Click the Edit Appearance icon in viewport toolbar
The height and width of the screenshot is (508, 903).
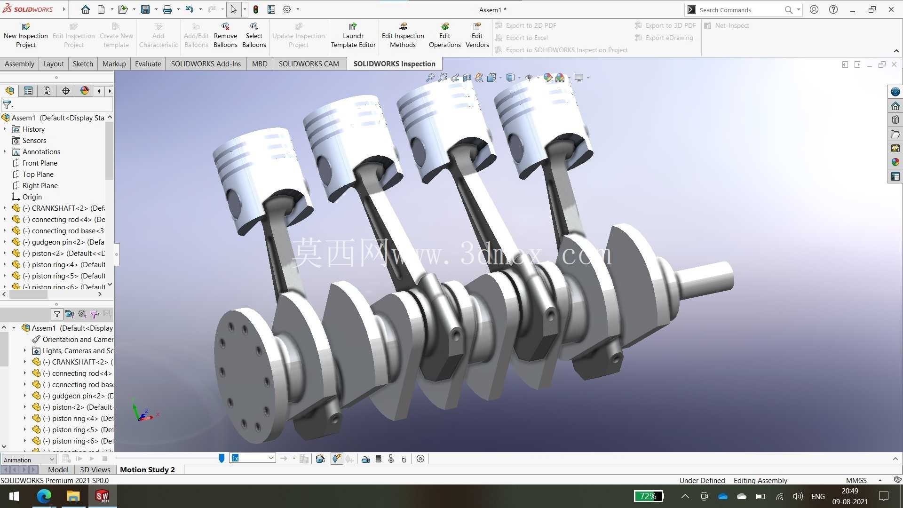pyautogui.click(x=548, y=78)
